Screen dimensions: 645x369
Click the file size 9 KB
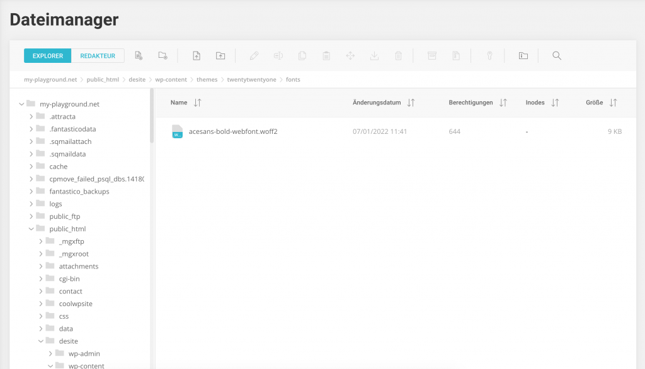[x=615, y=131]
